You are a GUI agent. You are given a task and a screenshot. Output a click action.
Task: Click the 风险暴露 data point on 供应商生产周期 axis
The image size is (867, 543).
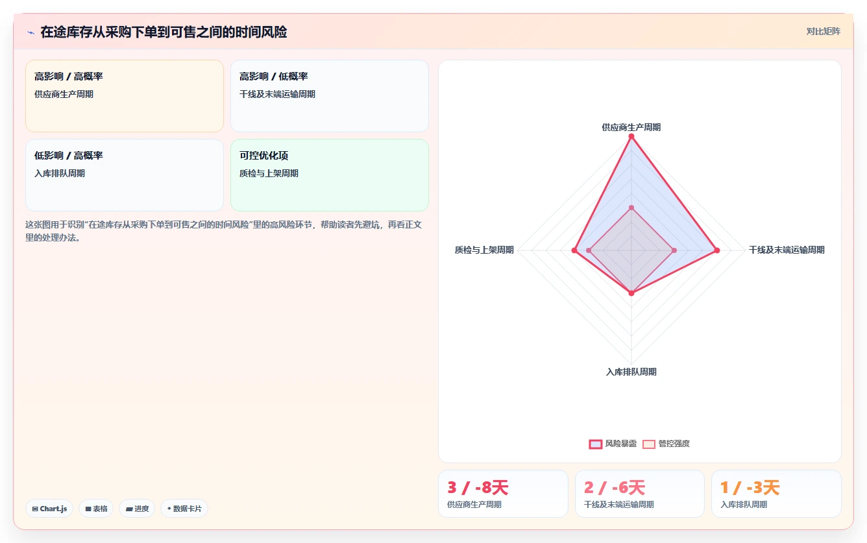[x=631, y=136]
